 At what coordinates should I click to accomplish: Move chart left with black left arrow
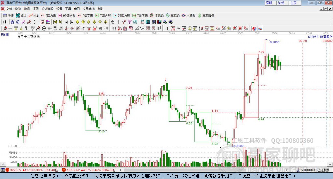(x=66, y=22)
